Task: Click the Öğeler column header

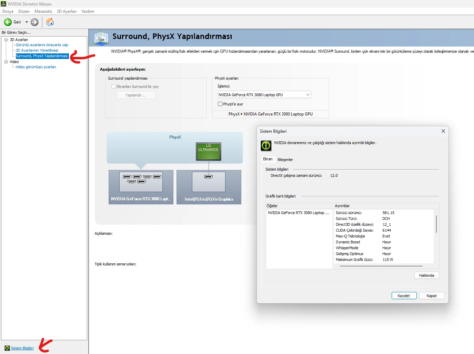Action: click(x=299, y=206)
